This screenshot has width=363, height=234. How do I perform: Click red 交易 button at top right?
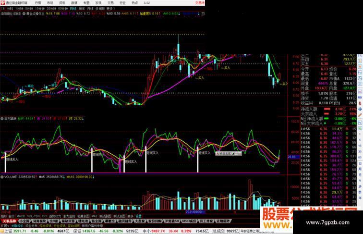(200, 3)
